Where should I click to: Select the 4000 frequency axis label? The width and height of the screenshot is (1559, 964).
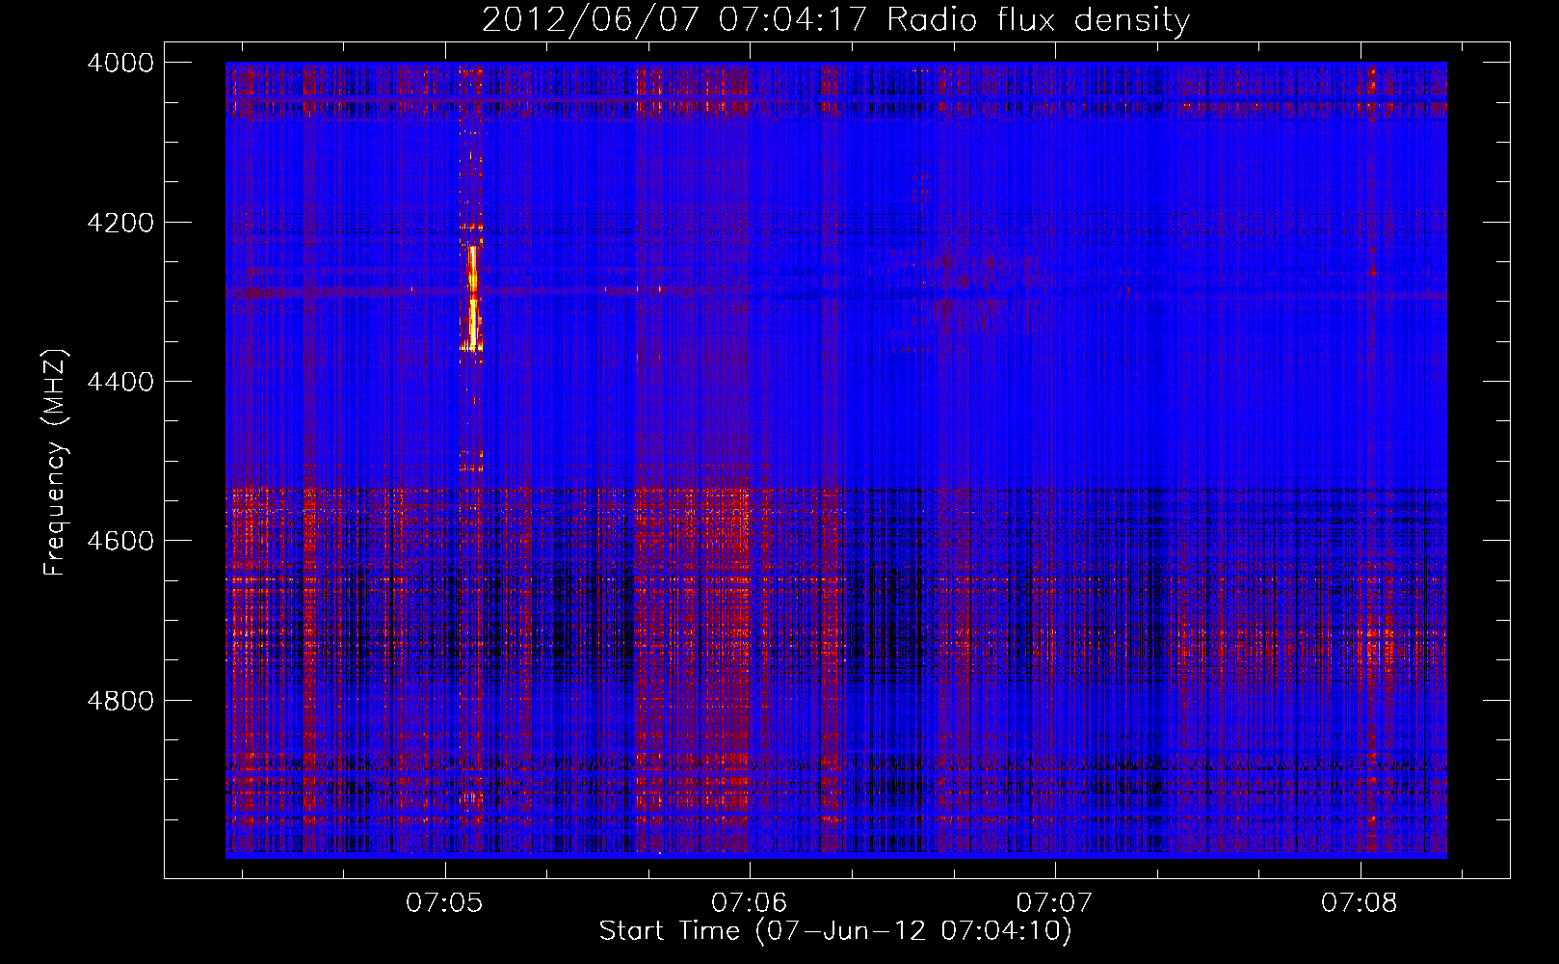coord(120,63)
